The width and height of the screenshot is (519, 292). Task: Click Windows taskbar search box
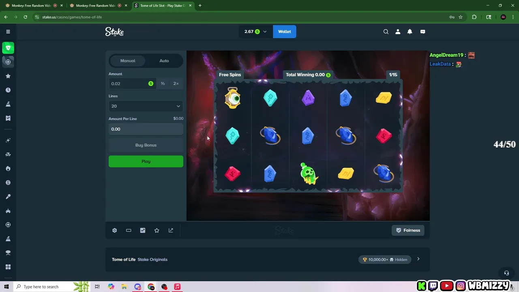tap(52, 287)
